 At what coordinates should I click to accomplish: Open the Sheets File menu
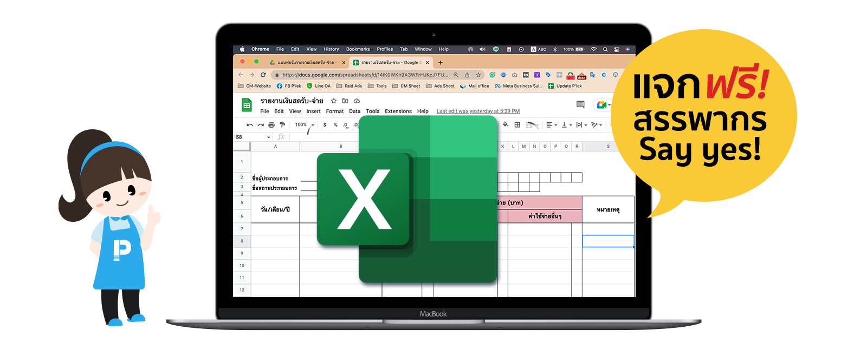tap(264, 111)
